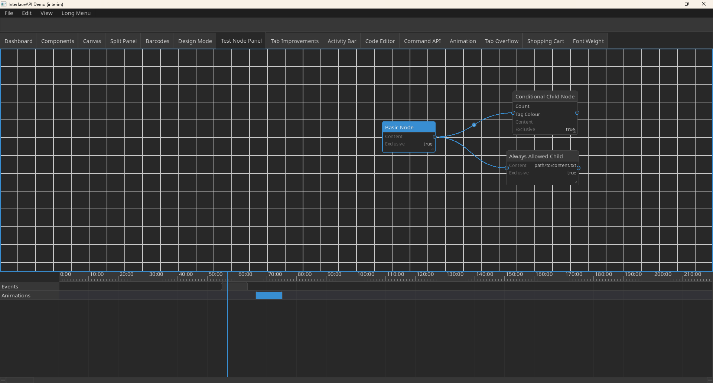
Task: Select the Conditional Child Node header
Action: click(545, 96)
